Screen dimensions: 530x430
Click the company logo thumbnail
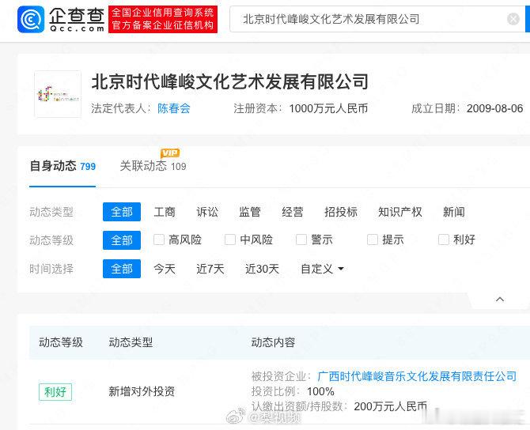point(58,94)
